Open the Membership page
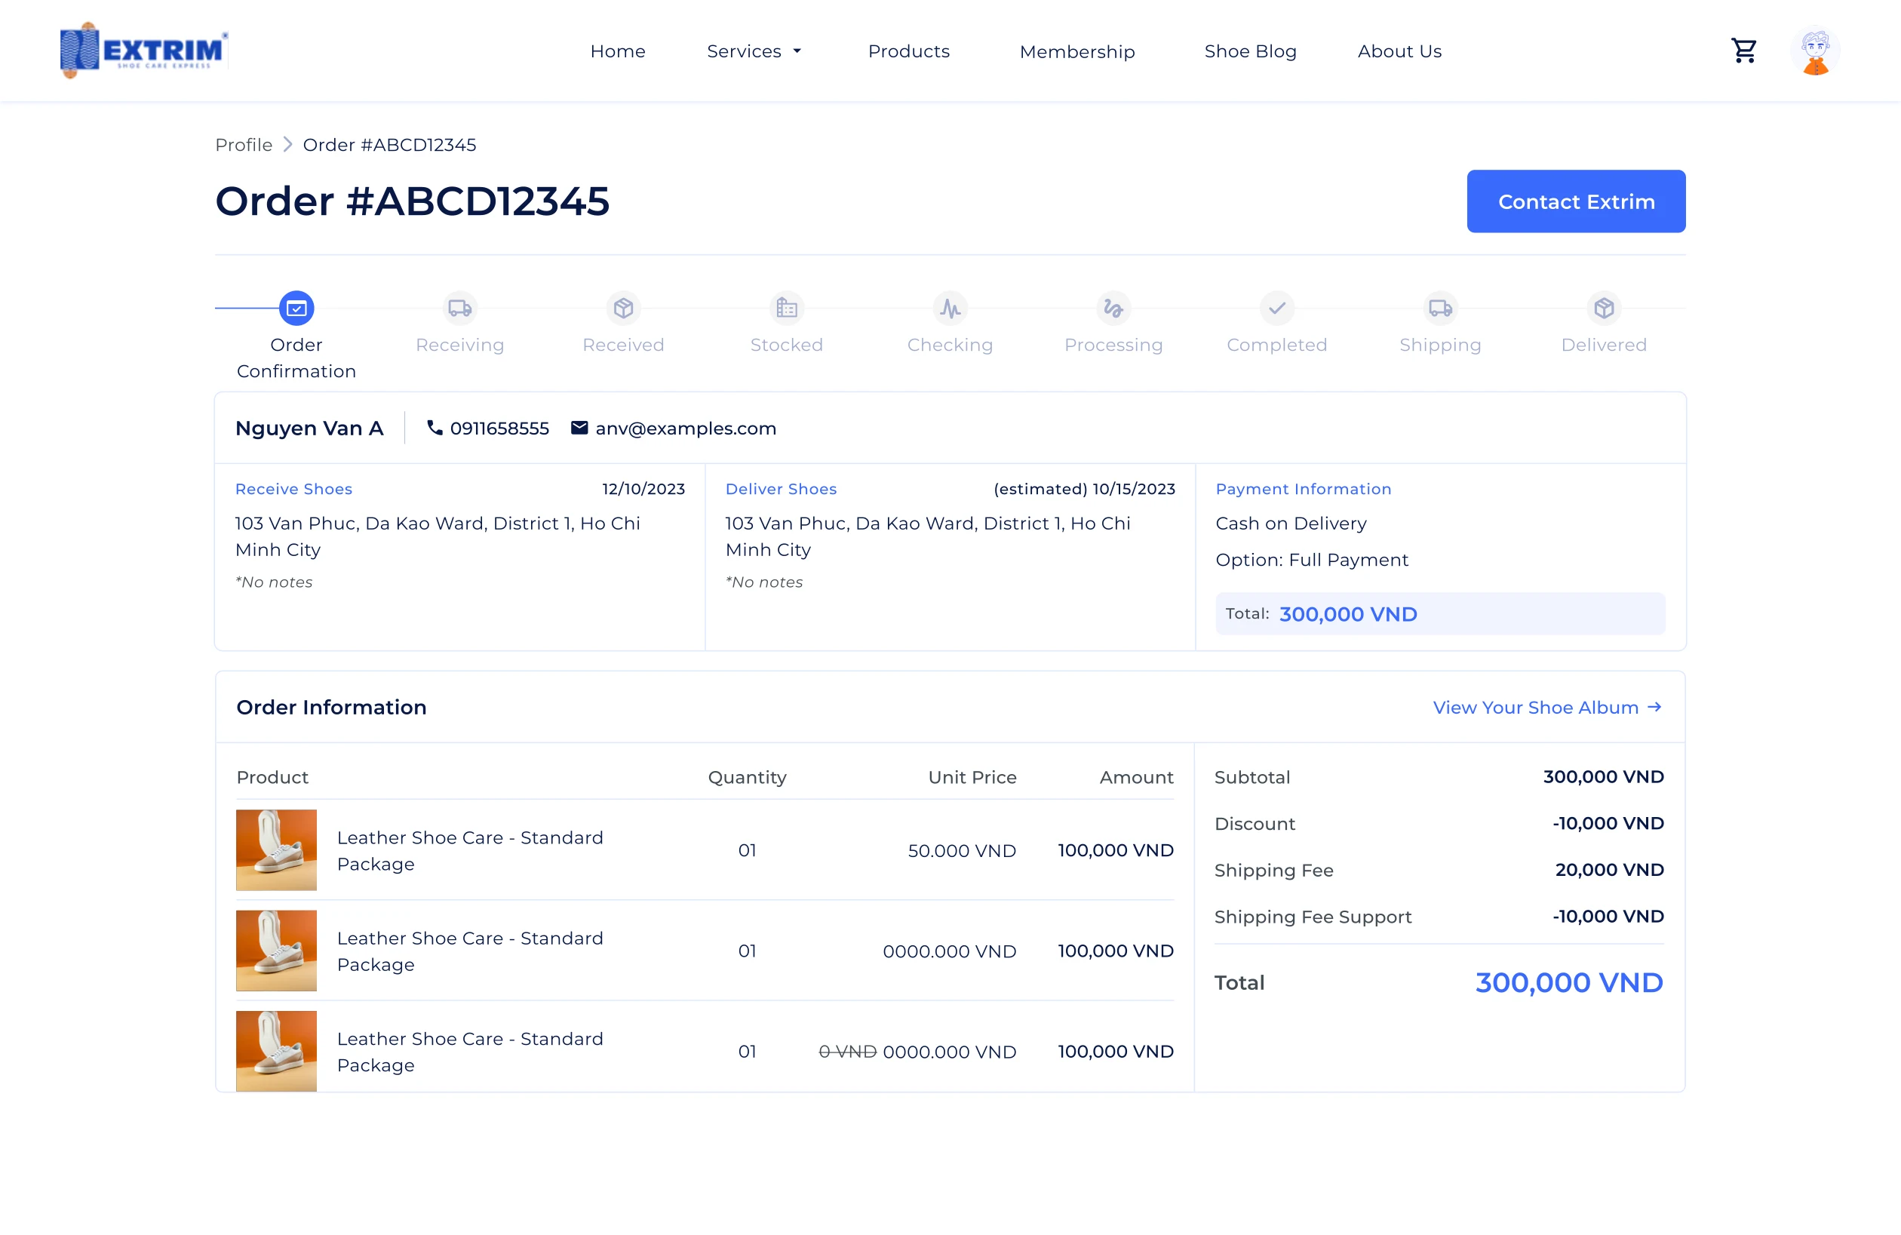 coord(1076,51)
